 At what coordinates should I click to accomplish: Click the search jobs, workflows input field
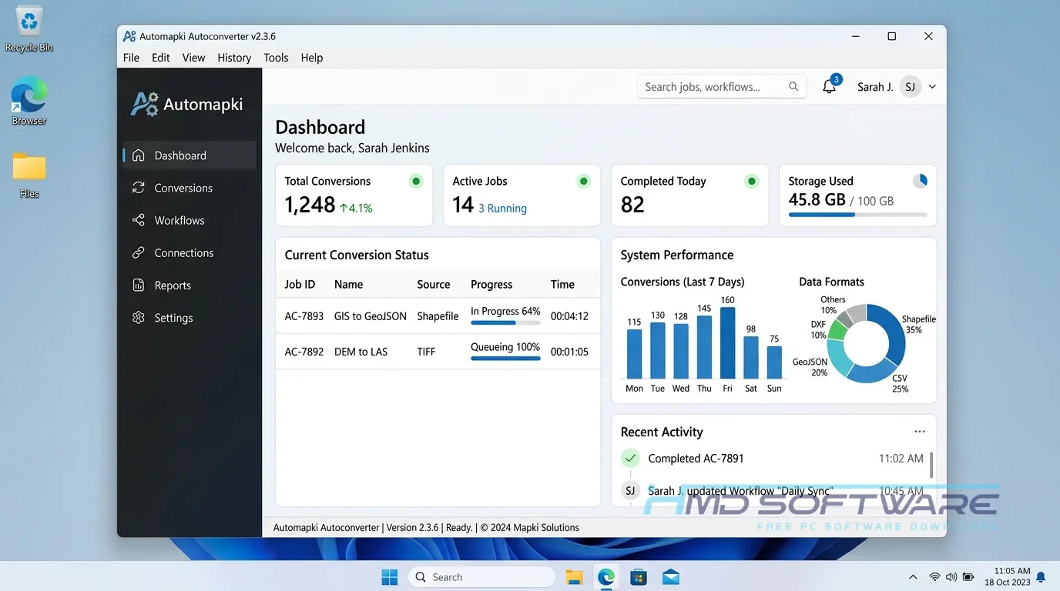pos(722,86)
